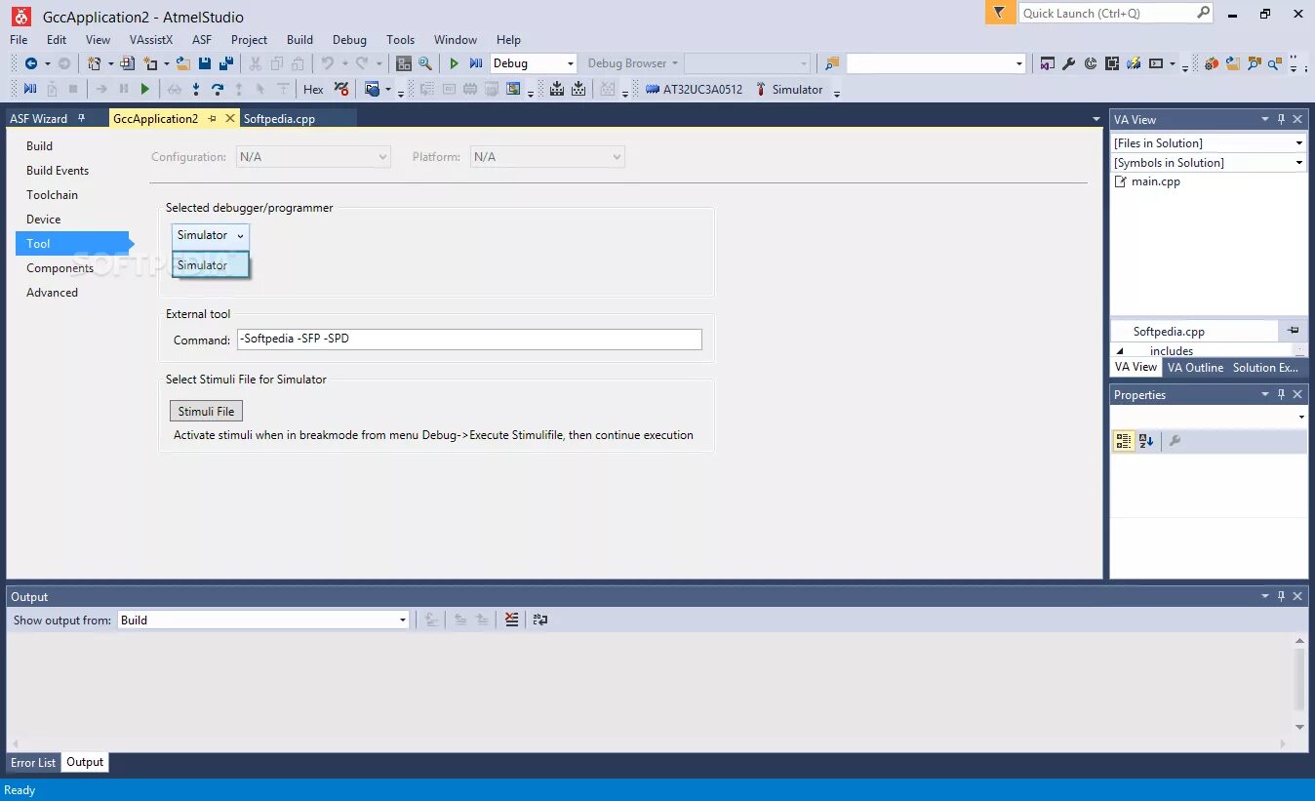Click the green Continue icon in debug toolbar
Image resolution: width=1315 pixels, height=801 pixels.
click(145, 89)
